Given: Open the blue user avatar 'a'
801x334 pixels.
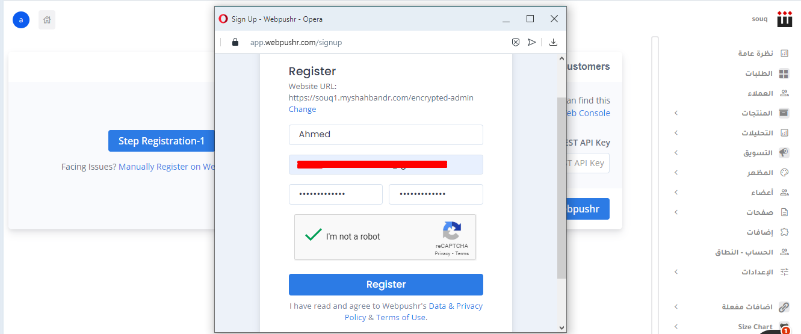Looking at the screenshot, I should [21, 20].
